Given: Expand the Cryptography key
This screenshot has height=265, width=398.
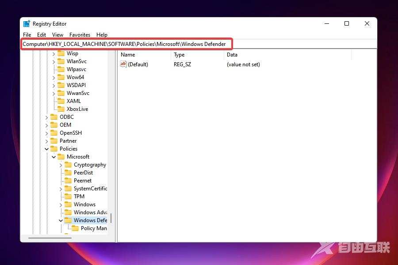Looking at the screenshot, I should point(61,164).
